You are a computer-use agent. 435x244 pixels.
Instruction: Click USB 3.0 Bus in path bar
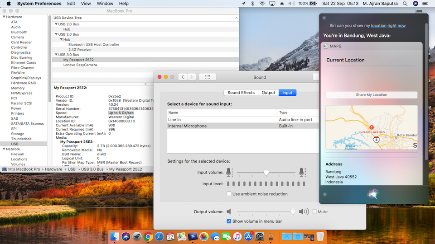(x=92, y=169)
